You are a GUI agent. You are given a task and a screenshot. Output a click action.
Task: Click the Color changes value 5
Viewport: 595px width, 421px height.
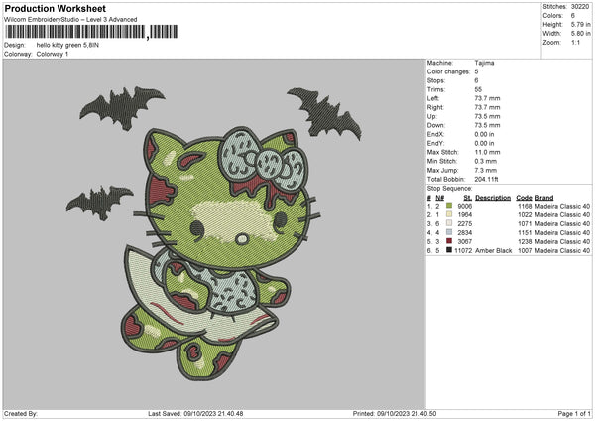coord(476,71)
